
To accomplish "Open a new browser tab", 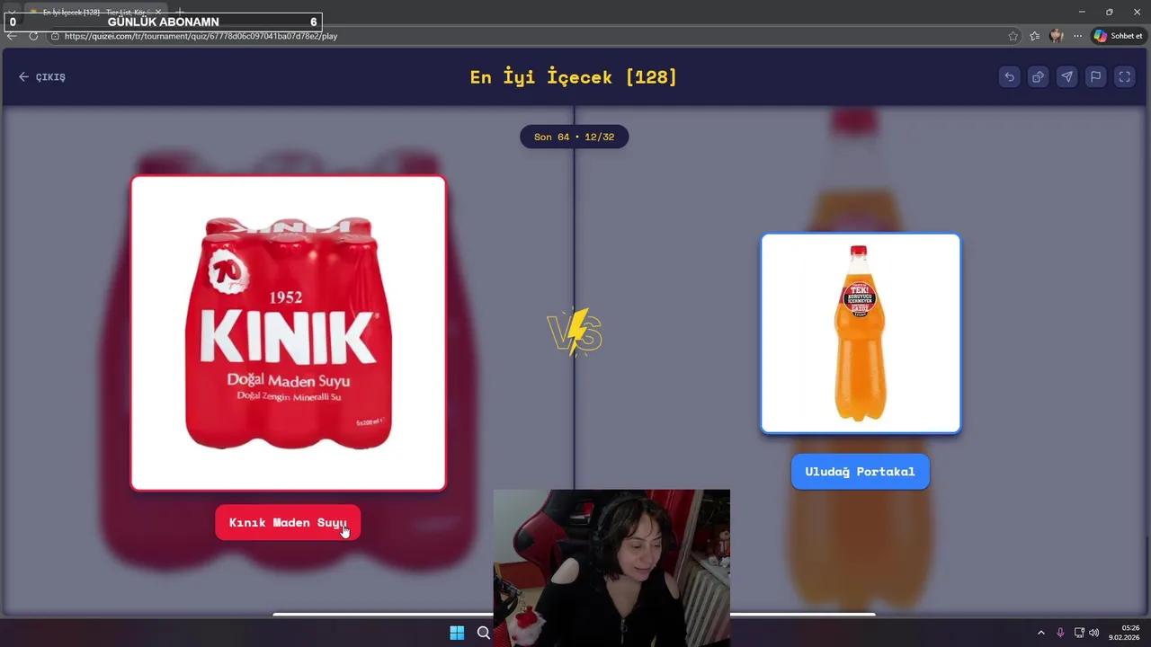I will (179, 12).
